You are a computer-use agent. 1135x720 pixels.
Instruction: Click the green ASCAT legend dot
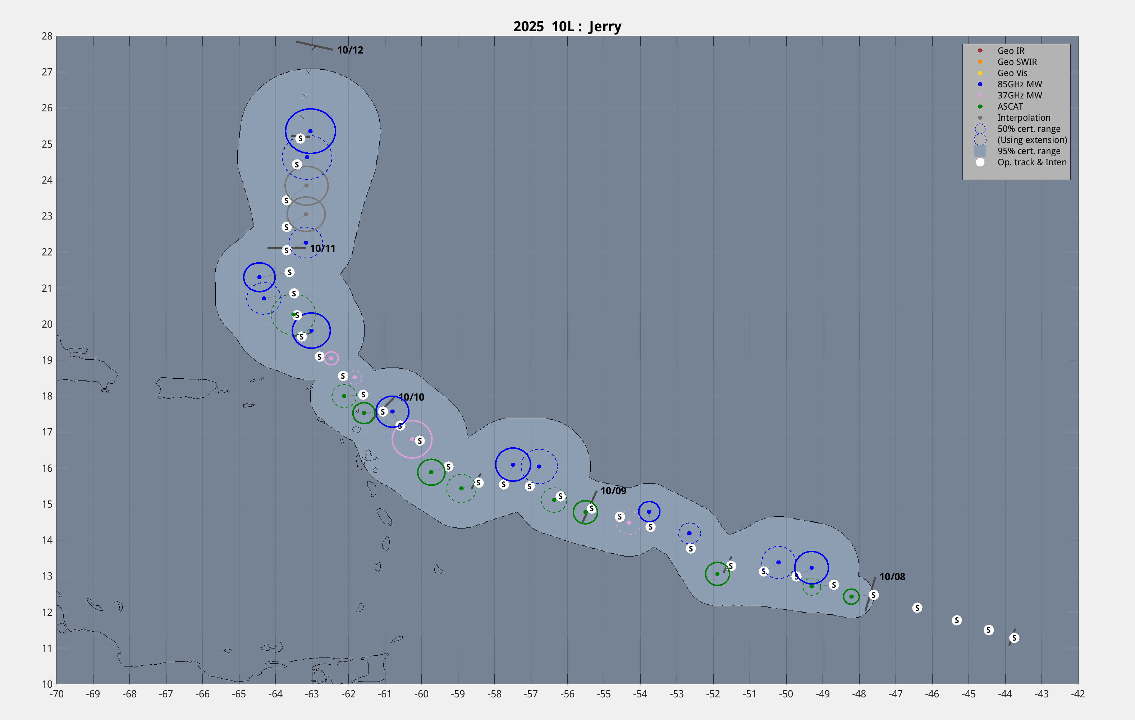[980, 106]
